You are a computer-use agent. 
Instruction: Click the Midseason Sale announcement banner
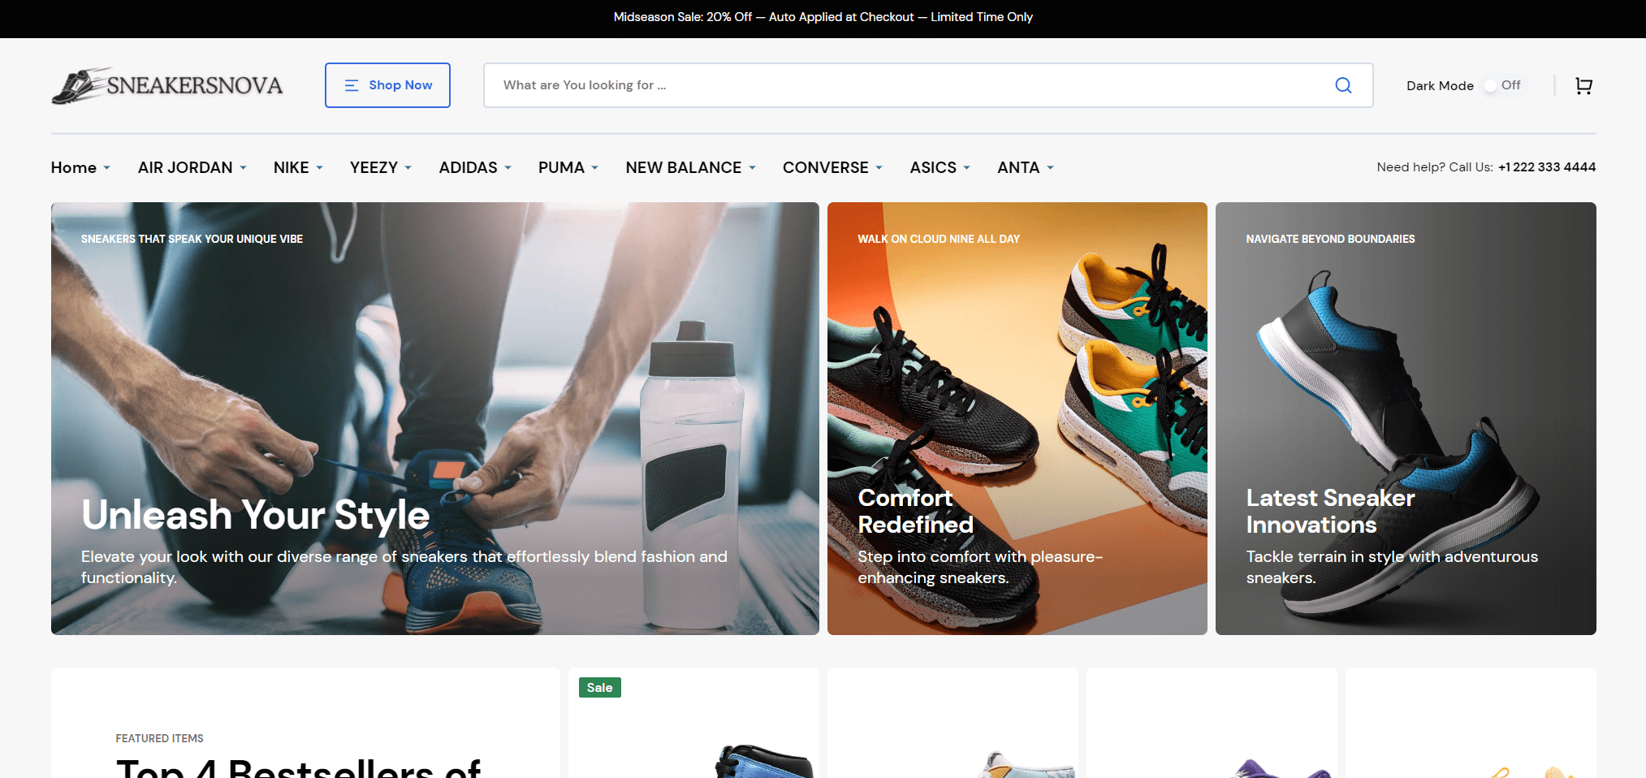pos(823,17)
